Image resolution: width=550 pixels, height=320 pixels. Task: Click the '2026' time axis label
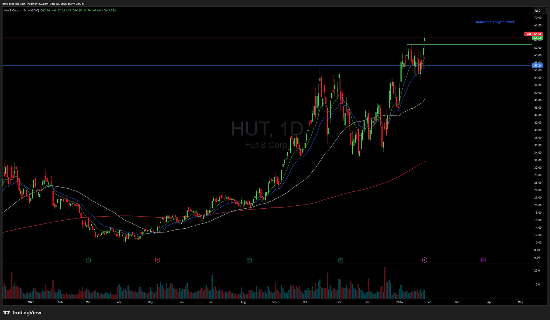(400, 302)
